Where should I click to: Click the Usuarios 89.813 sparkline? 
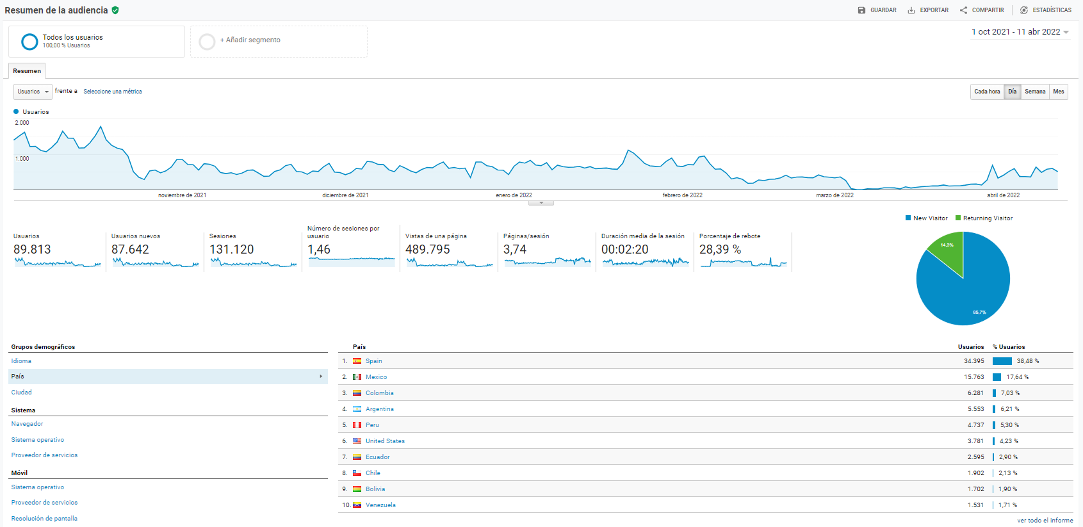pyautogui.click(x=58, y=263)
